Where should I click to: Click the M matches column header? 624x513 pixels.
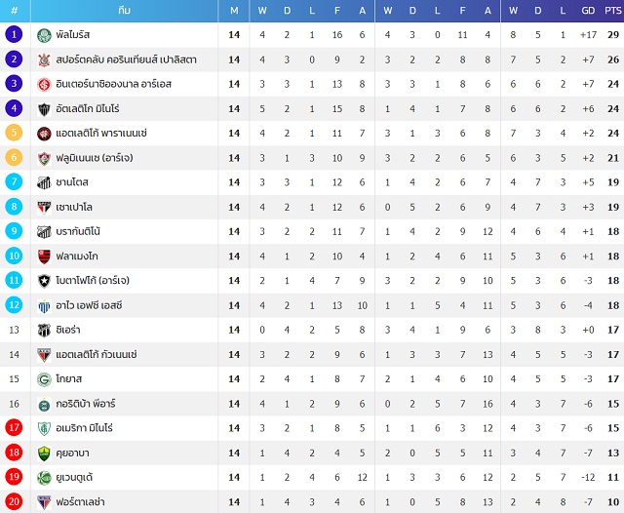coord(234,11)
